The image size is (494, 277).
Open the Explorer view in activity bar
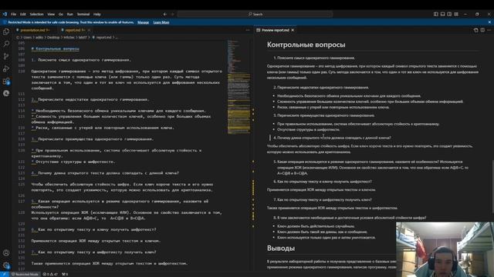tap(6, 32)
